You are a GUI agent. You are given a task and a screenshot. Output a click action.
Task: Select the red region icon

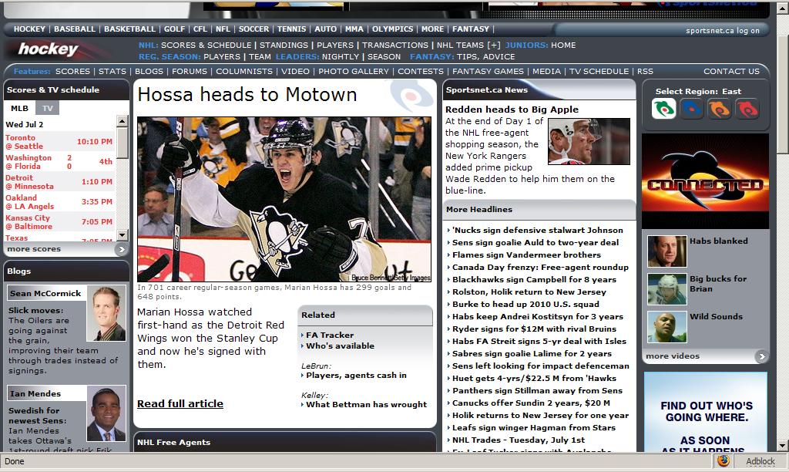click(x=747, y=108)
